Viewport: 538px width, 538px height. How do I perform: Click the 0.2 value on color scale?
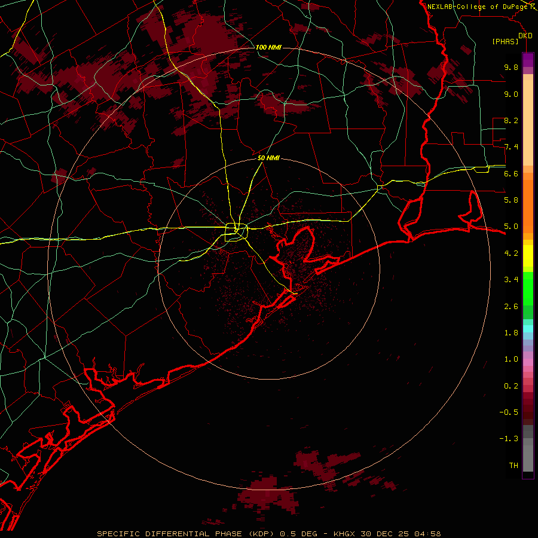pyautogui.click(x=511, y=386)
